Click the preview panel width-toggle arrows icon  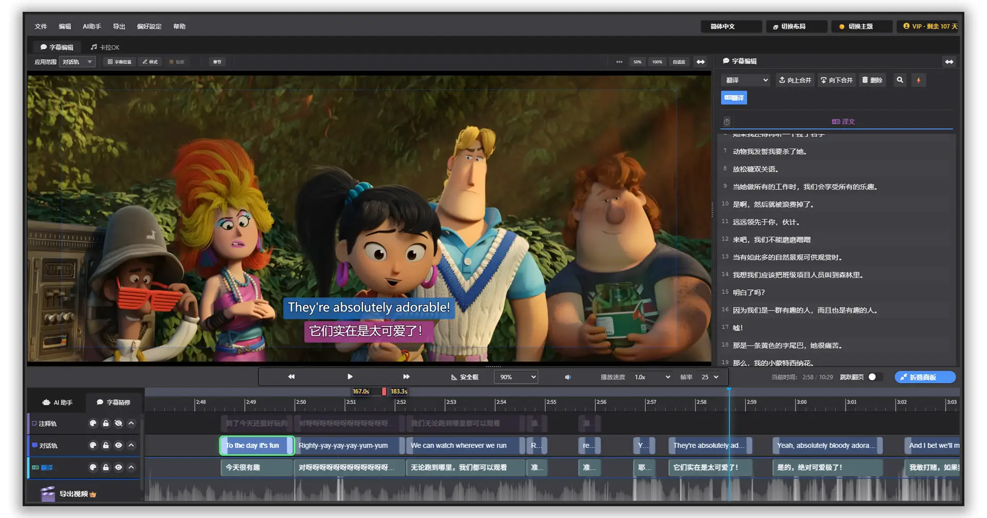[x=701, y=62]
